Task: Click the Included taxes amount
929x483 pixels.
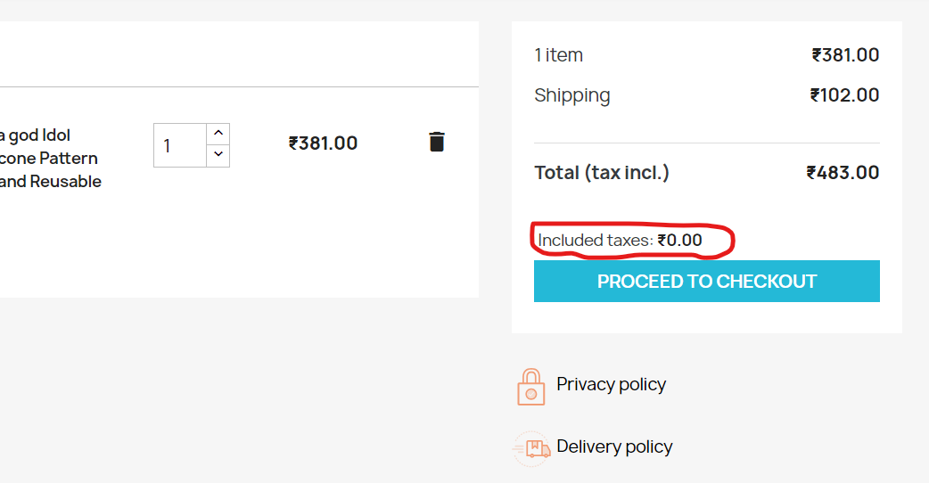Action: tap(679, 241)
